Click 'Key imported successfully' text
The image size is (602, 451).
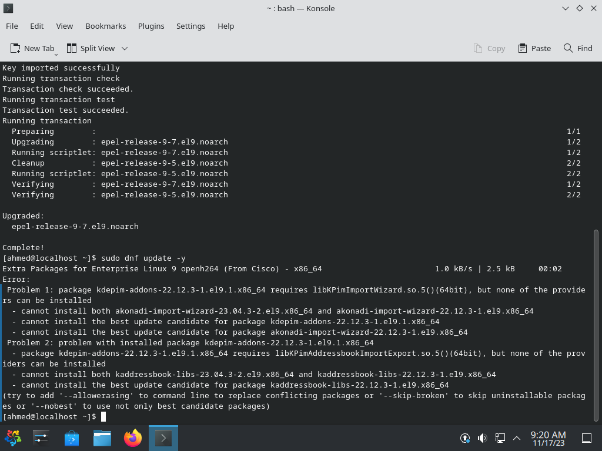coord(61,68)
